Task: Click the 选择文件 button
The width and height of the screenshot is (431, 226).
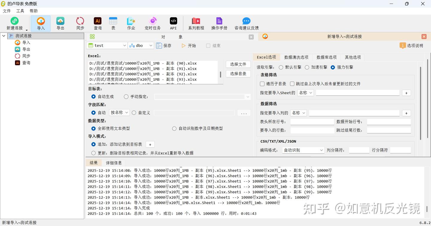Action: 238,64
